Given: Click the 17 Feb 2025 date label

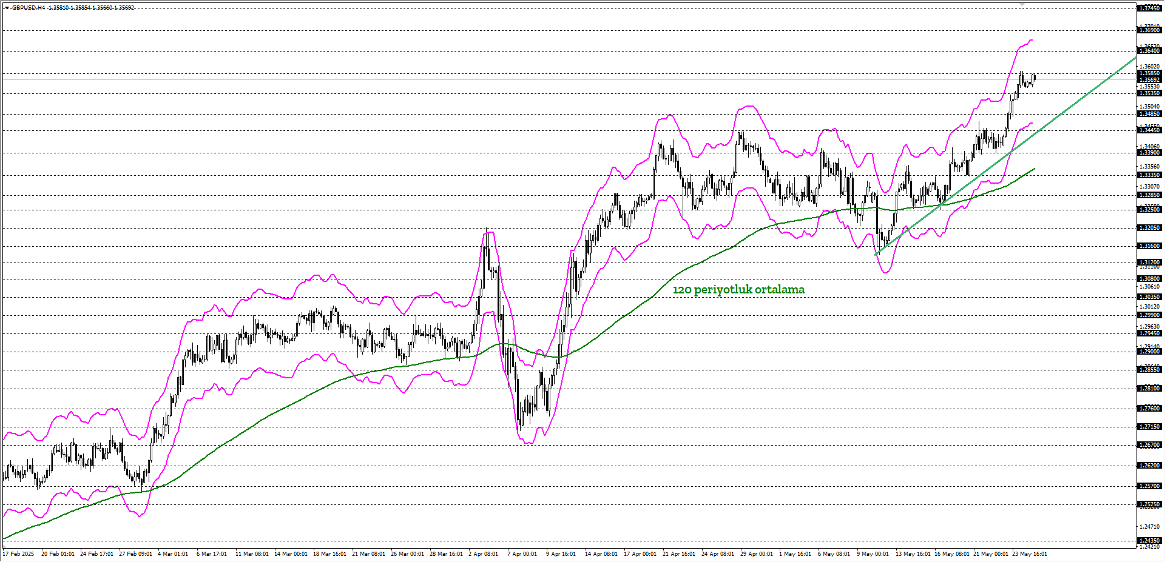Looking at the screenshot, I should (x=19, y=554).
